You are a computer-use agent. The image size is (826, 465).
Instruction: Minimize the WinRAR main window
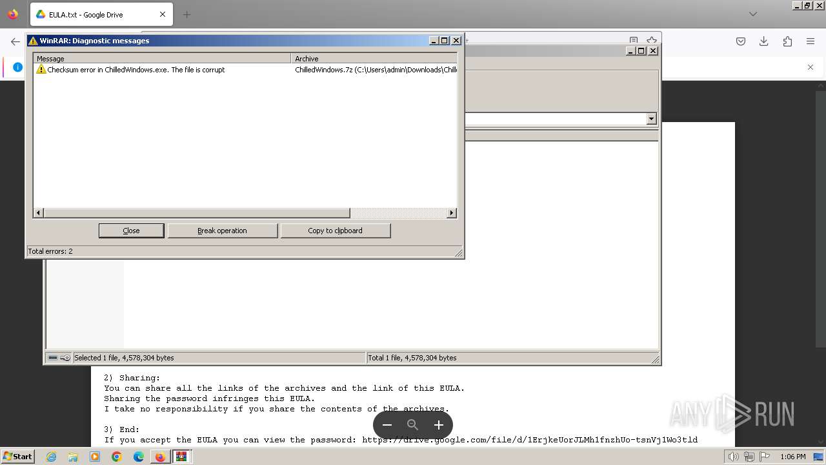coord(631,51)
